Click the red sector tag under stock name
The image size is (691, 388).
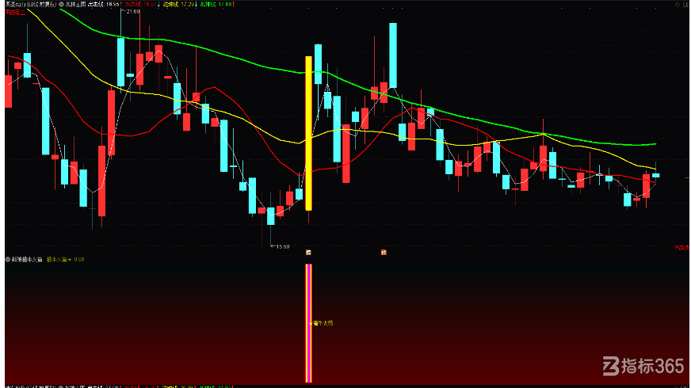click(15, 13)
